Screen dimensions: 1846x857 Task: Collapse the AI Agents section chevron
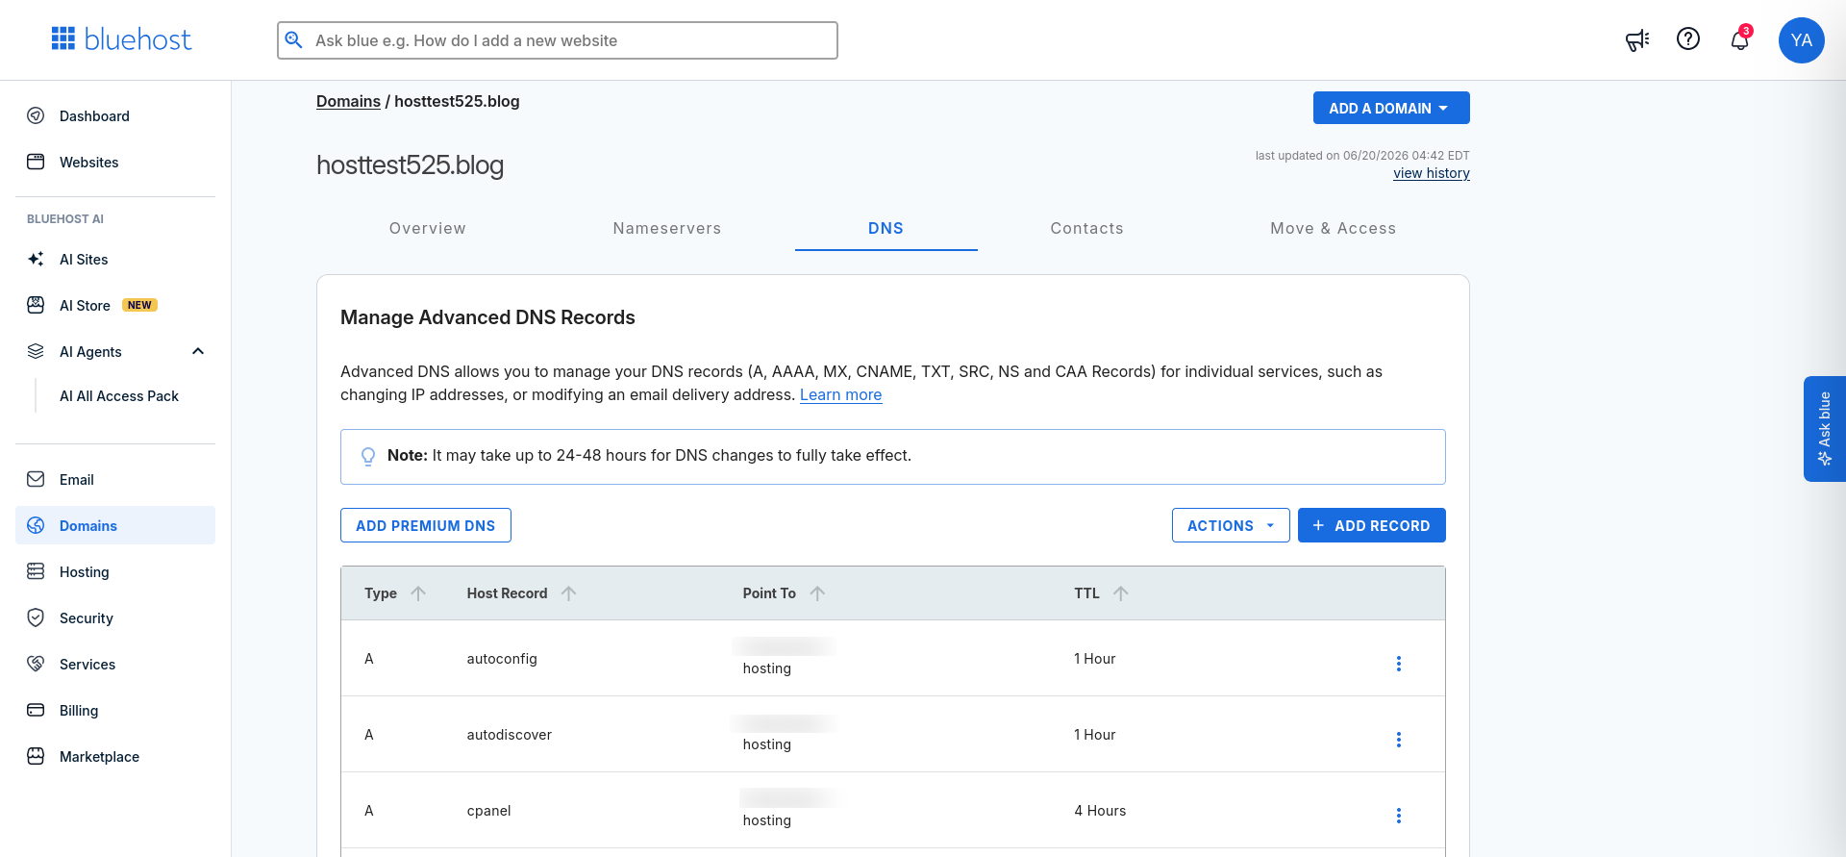pyautogui.click(x=198, y=351)
